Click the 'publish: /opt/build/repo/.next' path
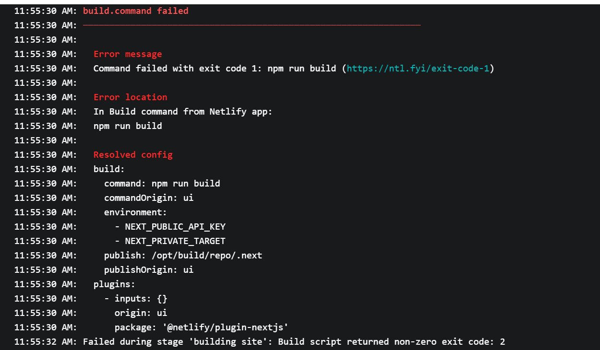 tap(183, 255)
